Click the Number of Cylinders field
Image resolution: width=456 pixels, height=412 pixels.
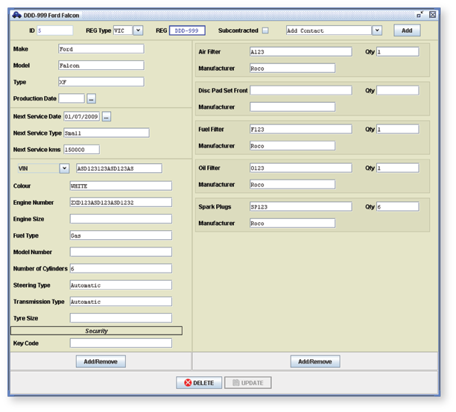pos(121,268)
